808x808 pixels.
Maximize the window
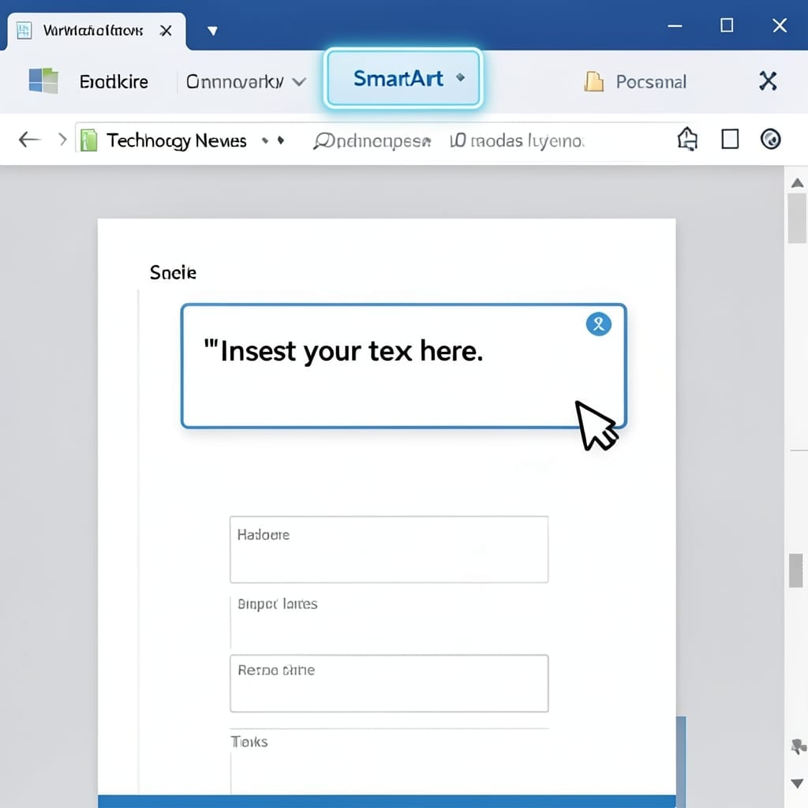point(727,25)
